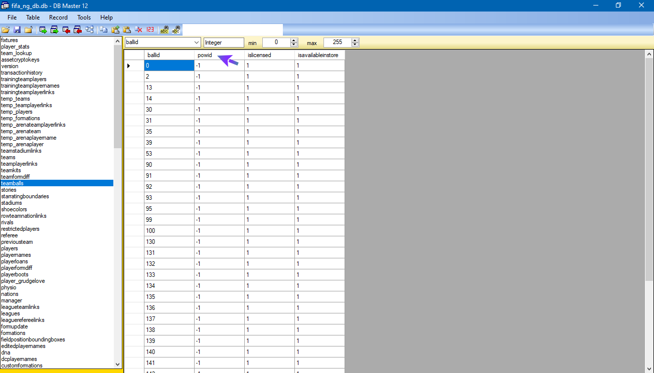Click the export all tables icon
The height and width of the screenshot is (373, 654).
pyautogui.click(x=55, y=30)
